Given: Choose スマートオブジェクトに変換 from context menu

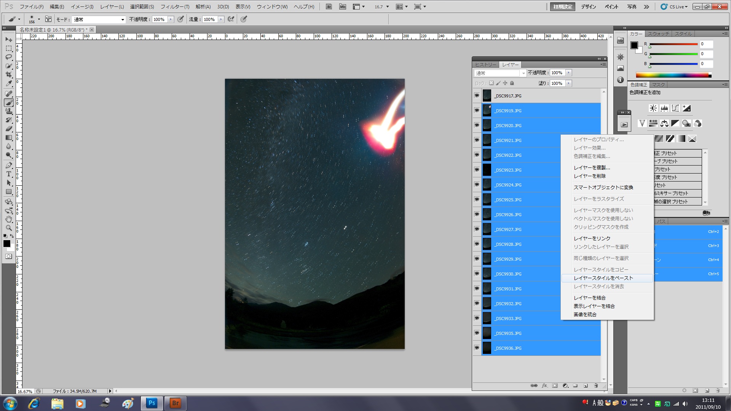Looking at the screenshot, I should point(603,187).
